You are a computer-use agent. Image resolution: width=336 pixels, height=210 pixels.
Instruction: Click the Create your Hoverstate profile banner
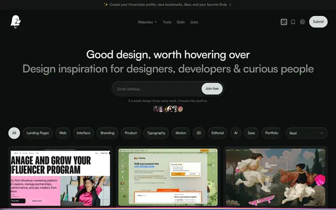[x=168, y=5]
